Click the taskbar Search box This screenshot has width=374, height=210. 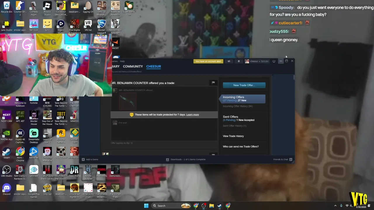[172, 206]
